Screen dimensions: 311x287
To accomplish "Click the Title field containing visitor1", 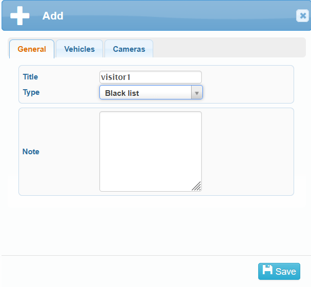I will 150,77.
